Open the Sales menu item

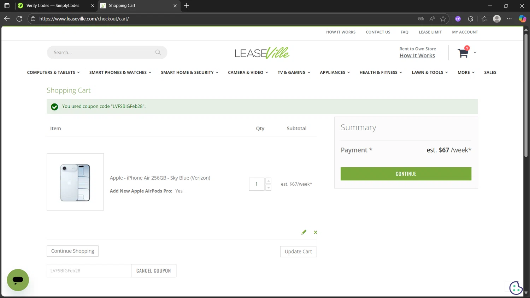click(x=490, y=72)
